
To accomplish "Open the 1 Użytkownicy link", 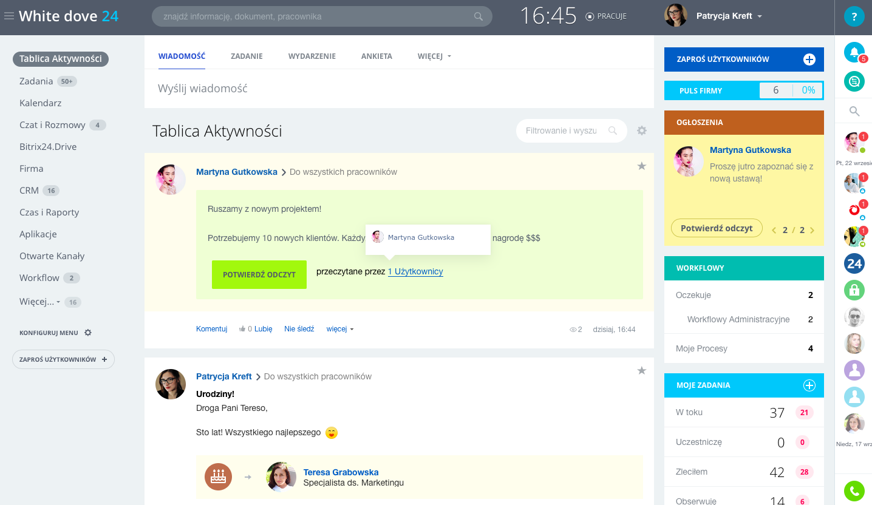I will tap(415, 272).
